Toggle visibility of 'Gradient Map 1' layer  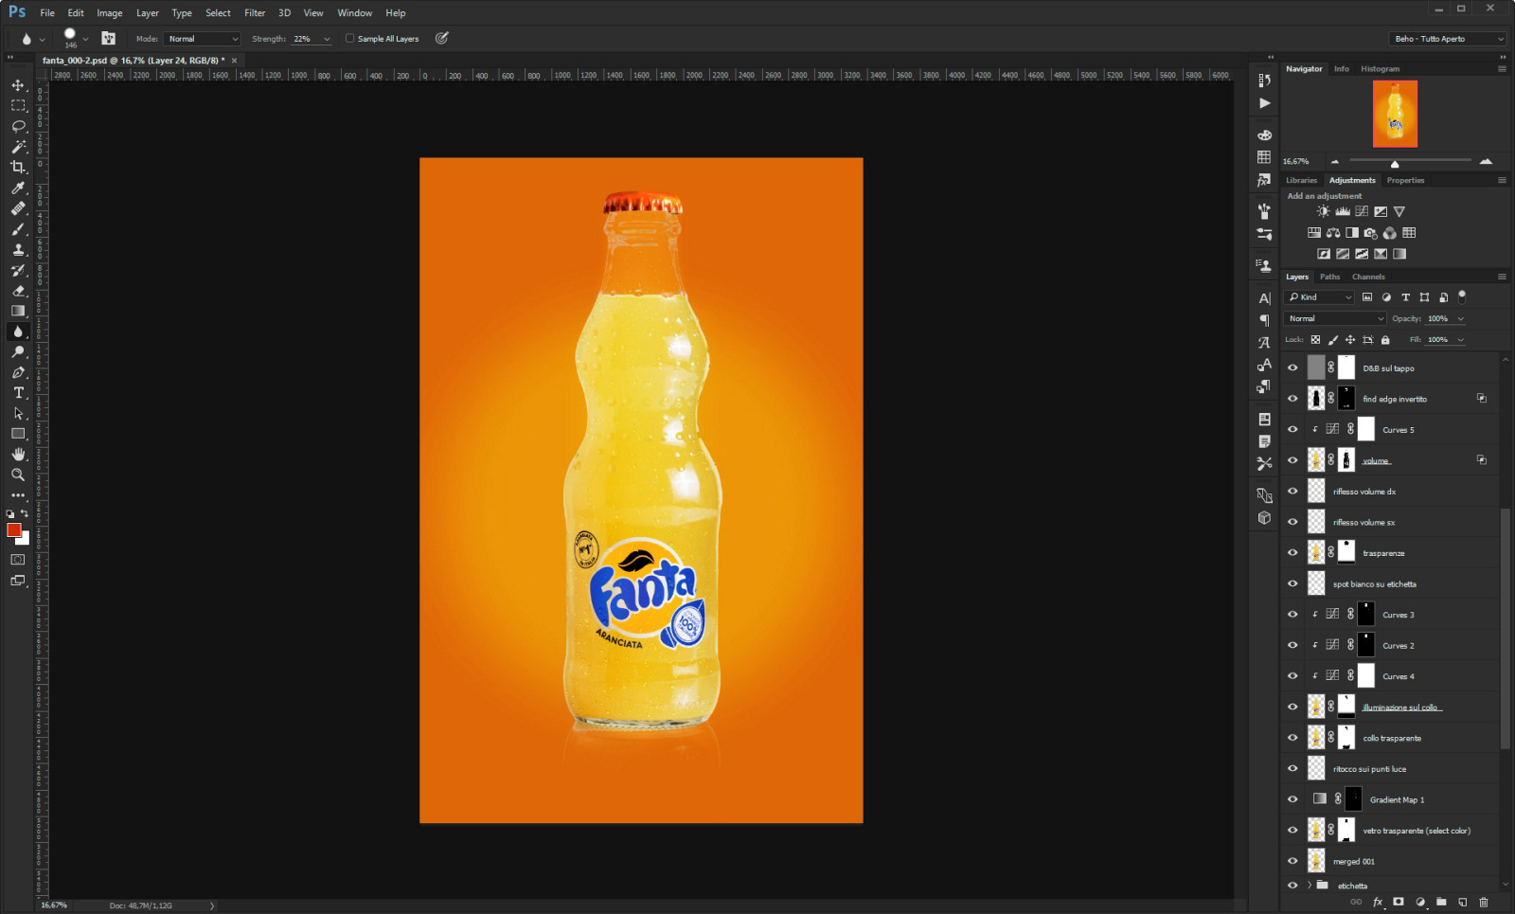pos(1292,799)
